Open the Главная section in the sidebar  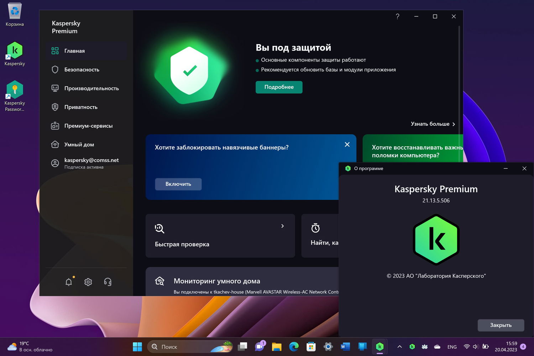[x=86, y=51]
